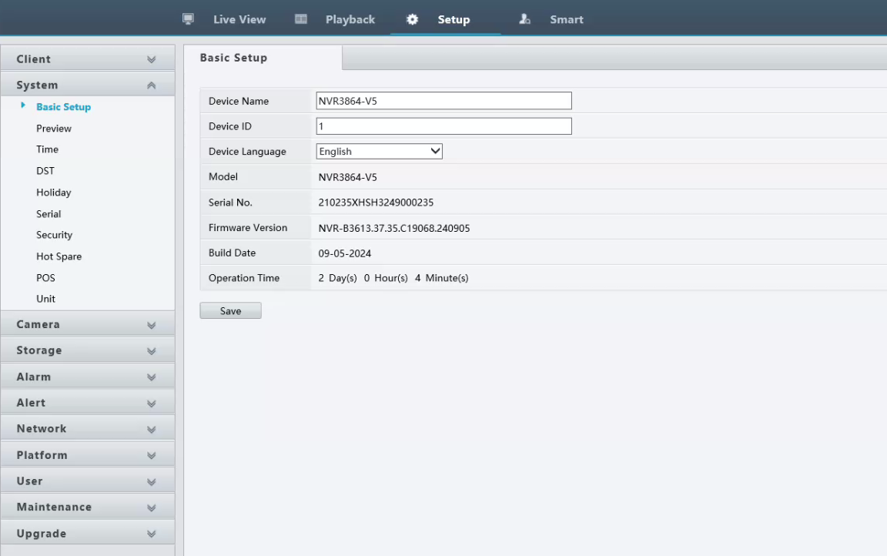Click the Model value NVR3864-V5
Viewport: 887px width, 556px height.
point(347,177)
